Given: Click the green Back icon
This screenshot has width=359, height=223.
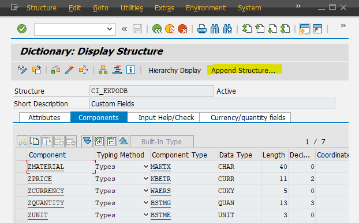Looking at the screenshot, I should coord(157,29).
